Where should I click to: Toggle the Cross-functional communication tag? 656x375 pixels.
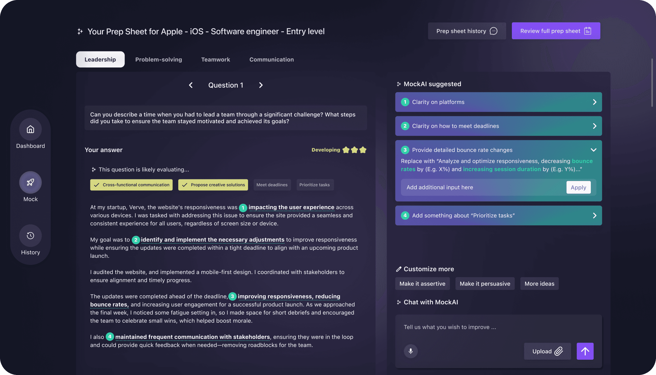131,185
